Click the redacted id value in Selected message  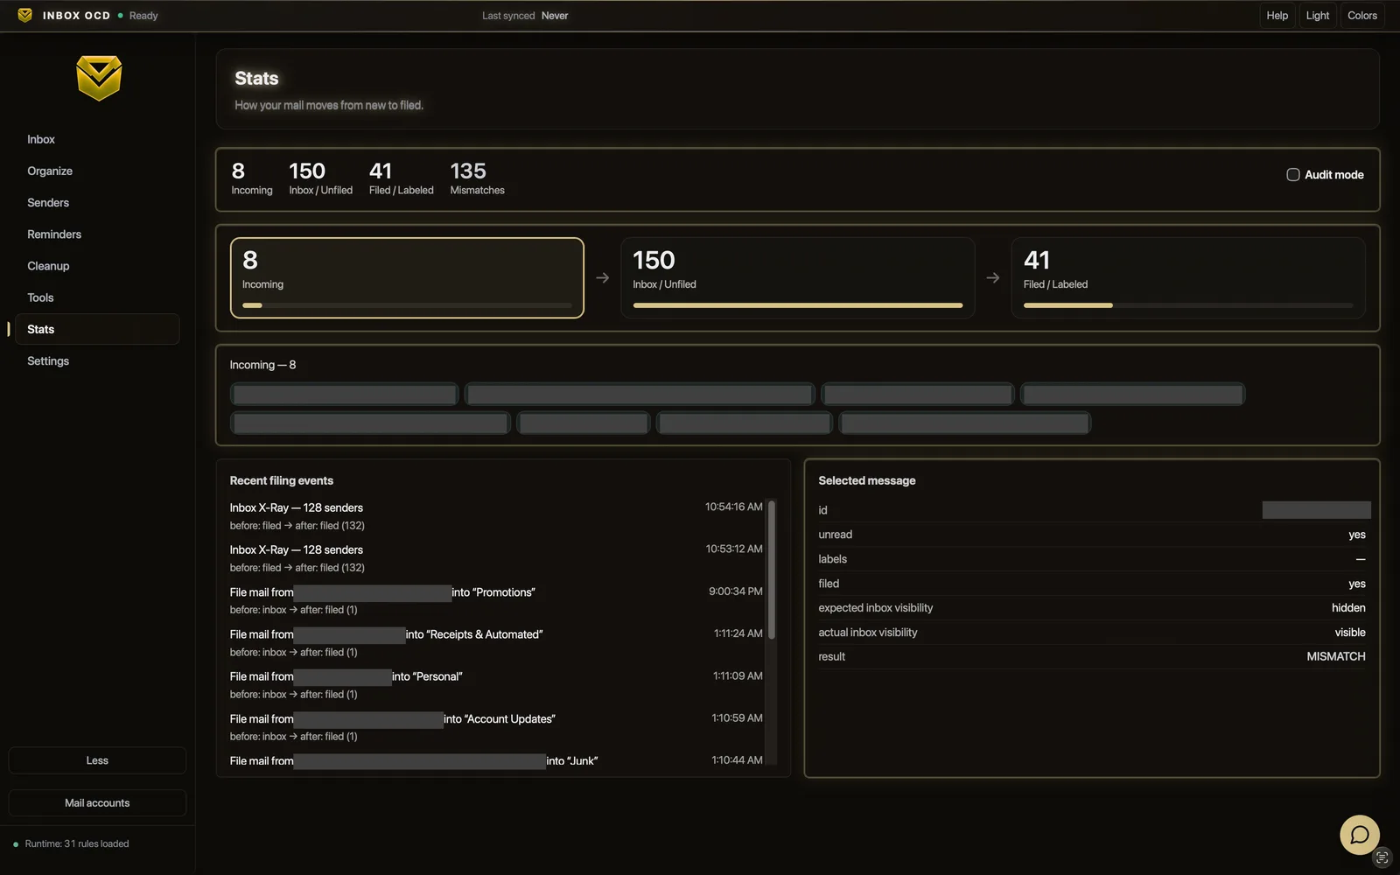tap(1316, 509)
